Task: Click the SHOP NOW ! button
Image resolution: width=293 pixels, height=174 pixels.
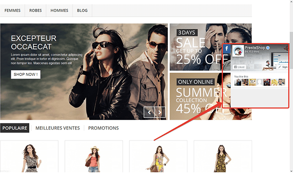Action: click(26, 75)
